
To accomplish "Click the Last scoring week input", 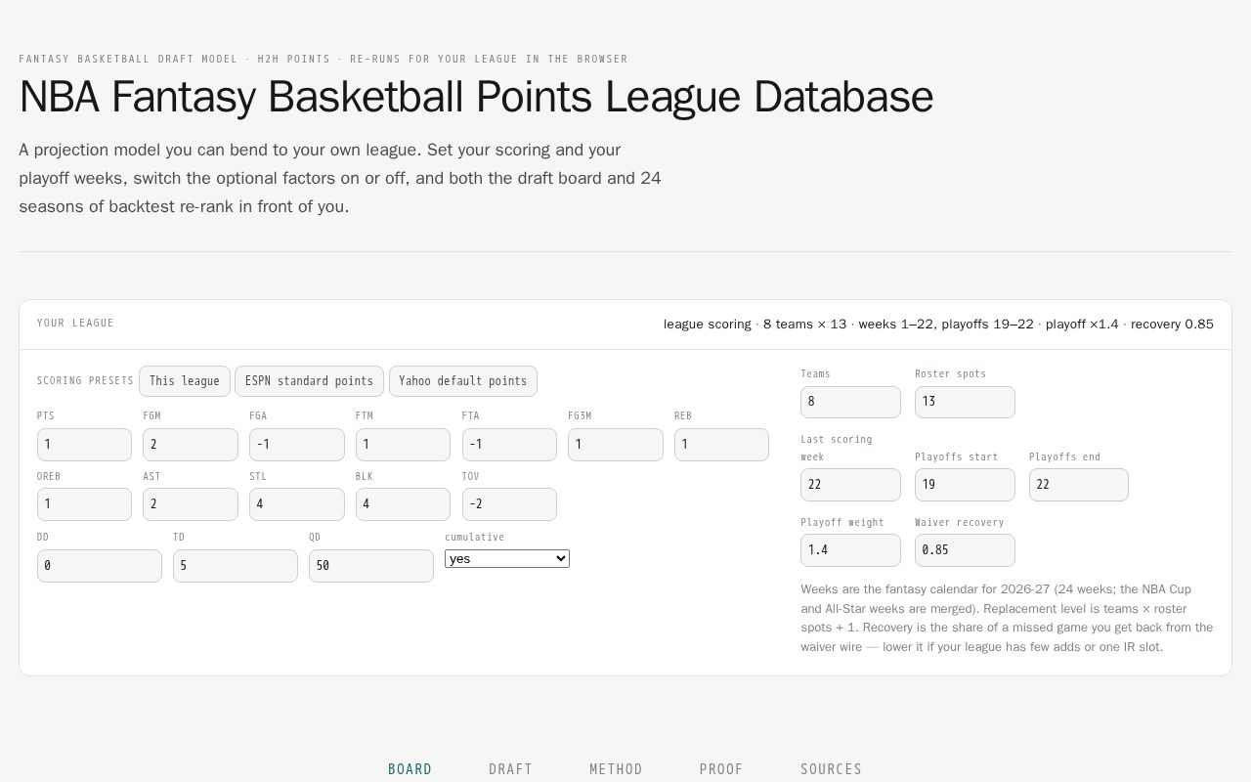I will coord(850,485).
